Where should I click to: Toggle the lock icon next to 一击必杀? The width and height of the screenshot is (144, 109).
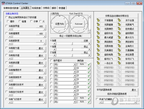98,63
